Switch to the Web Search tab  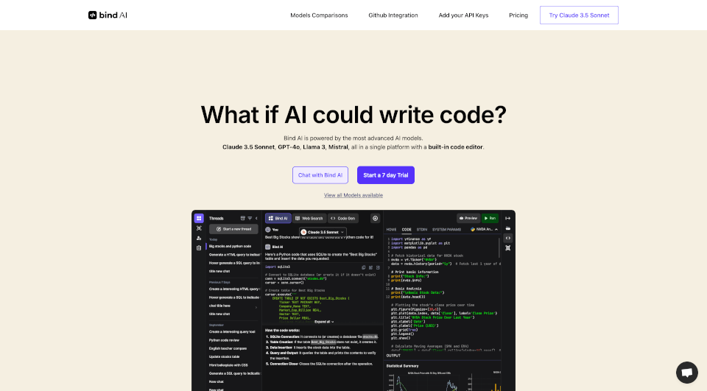[309, 219]
